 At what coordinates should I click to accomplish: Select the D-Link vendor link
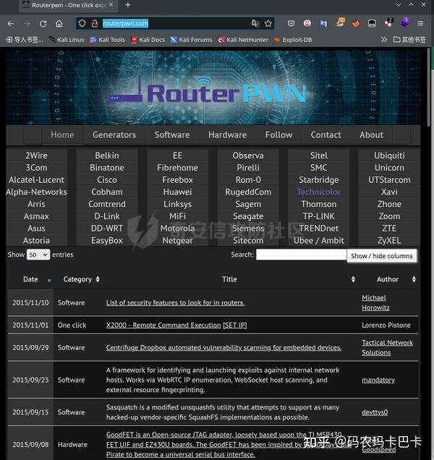point(107,216)
